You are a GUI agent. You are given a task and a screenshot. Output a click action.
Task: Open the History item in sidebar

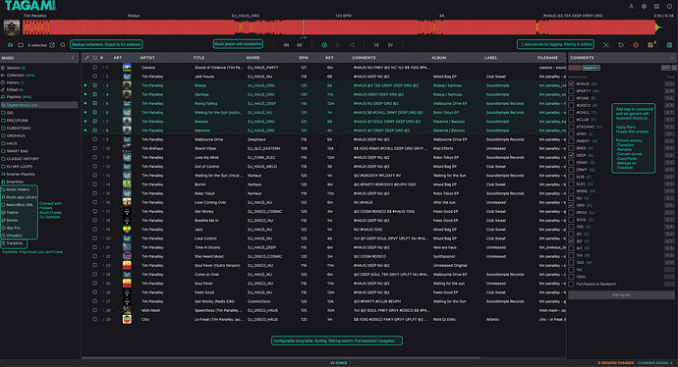pyautogui.click(x=12, y=82)
